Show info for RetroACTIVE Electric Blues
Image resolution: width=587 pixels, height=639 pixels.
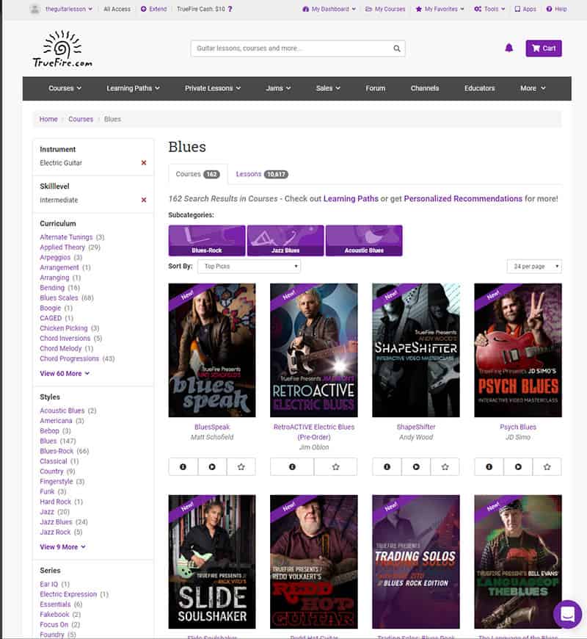click(292, 466)
